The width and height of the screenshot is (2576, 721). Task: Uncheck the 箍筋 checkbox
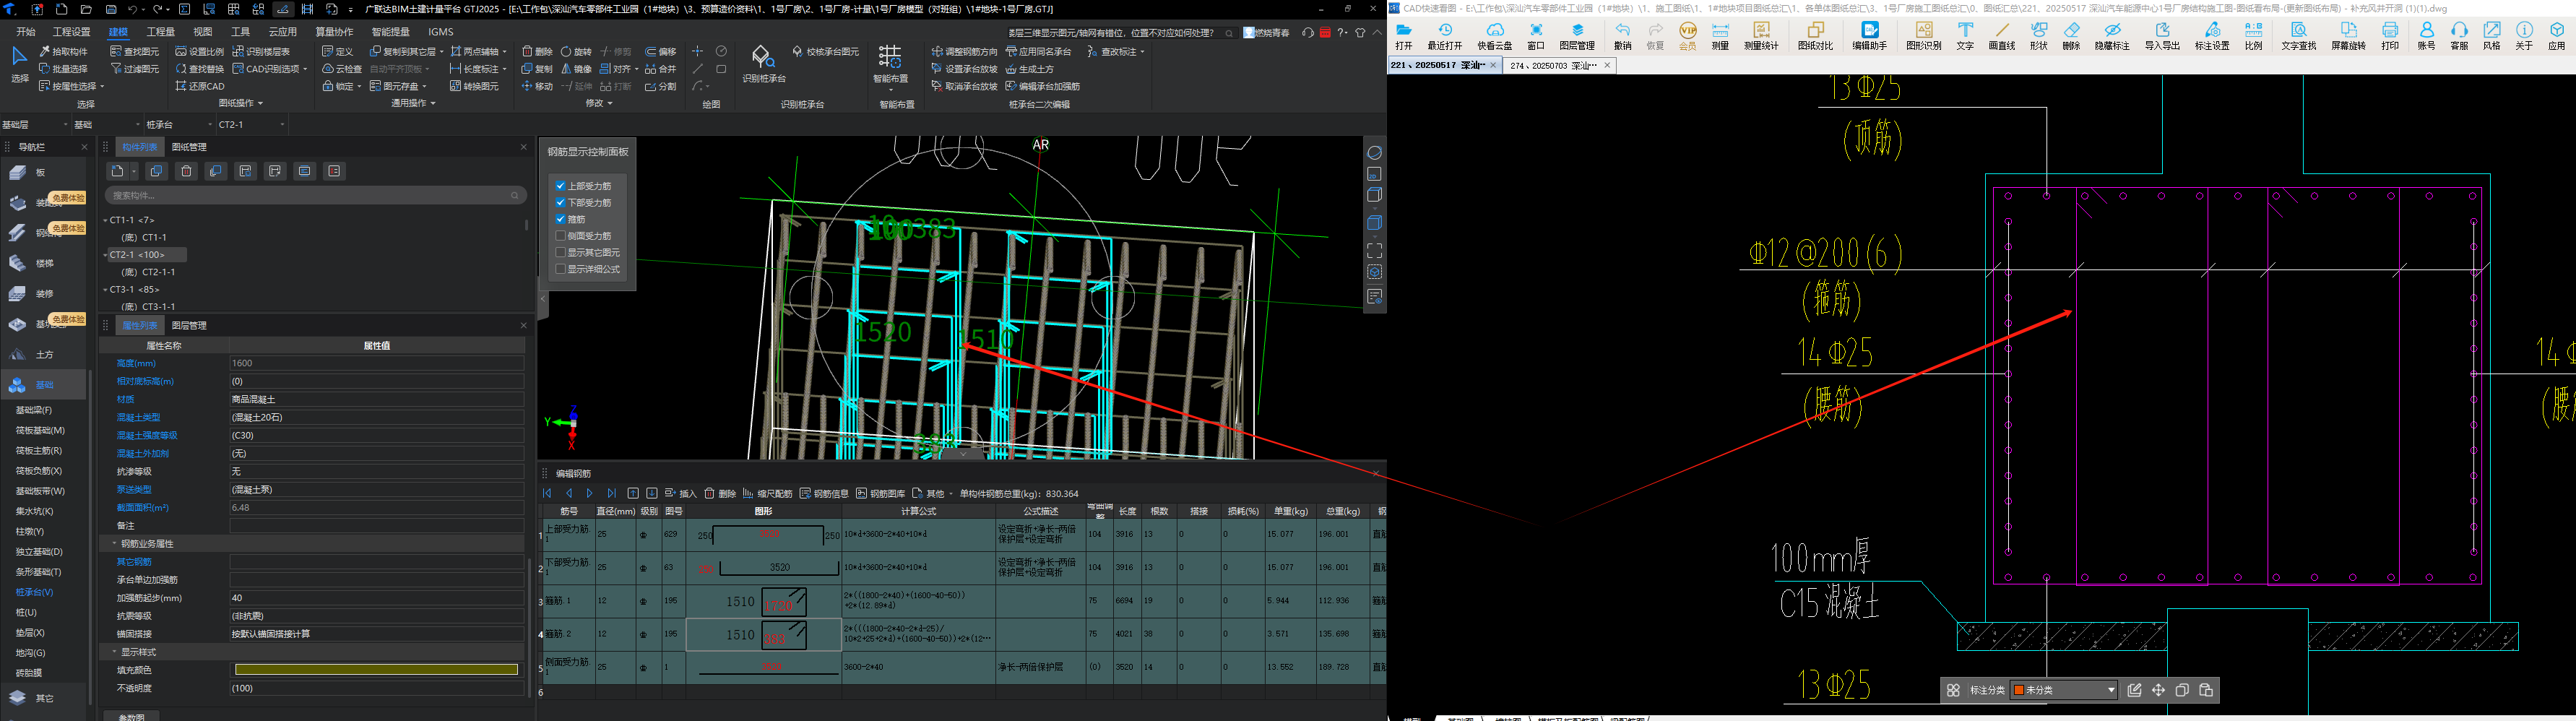pyautogui.click(x=561, y=219)
